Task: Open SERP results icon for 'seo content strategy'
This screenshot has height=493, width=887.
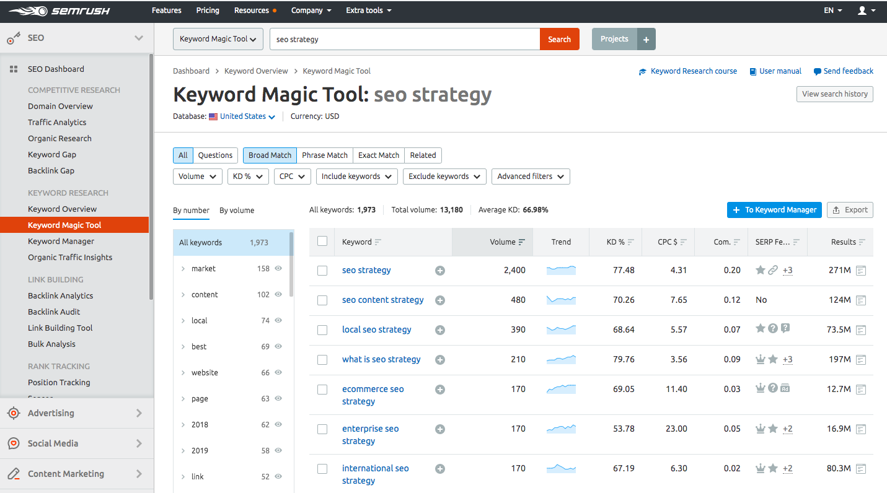Action: (x=860, y=300)
